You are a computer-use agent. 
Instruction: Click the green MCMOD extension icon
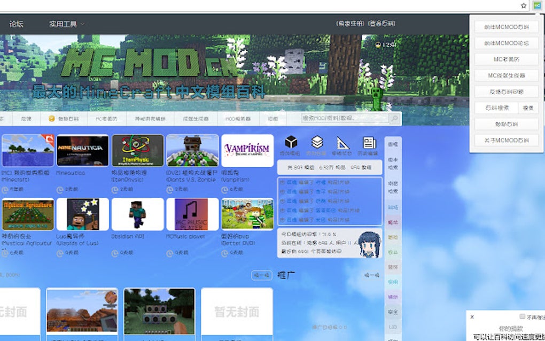(537, 5)
